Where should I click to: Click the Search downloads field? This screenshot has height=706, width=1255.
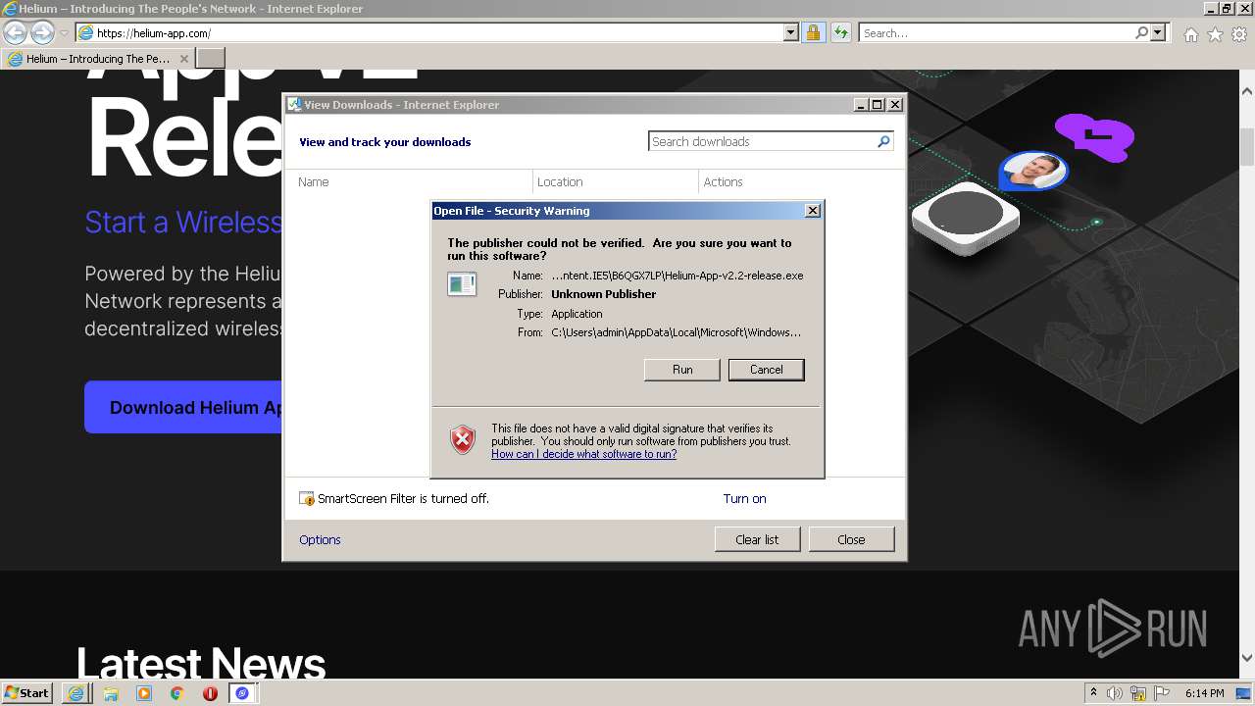pos(762,141)
